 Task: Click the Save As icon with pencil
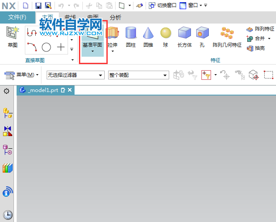point(48,6)
